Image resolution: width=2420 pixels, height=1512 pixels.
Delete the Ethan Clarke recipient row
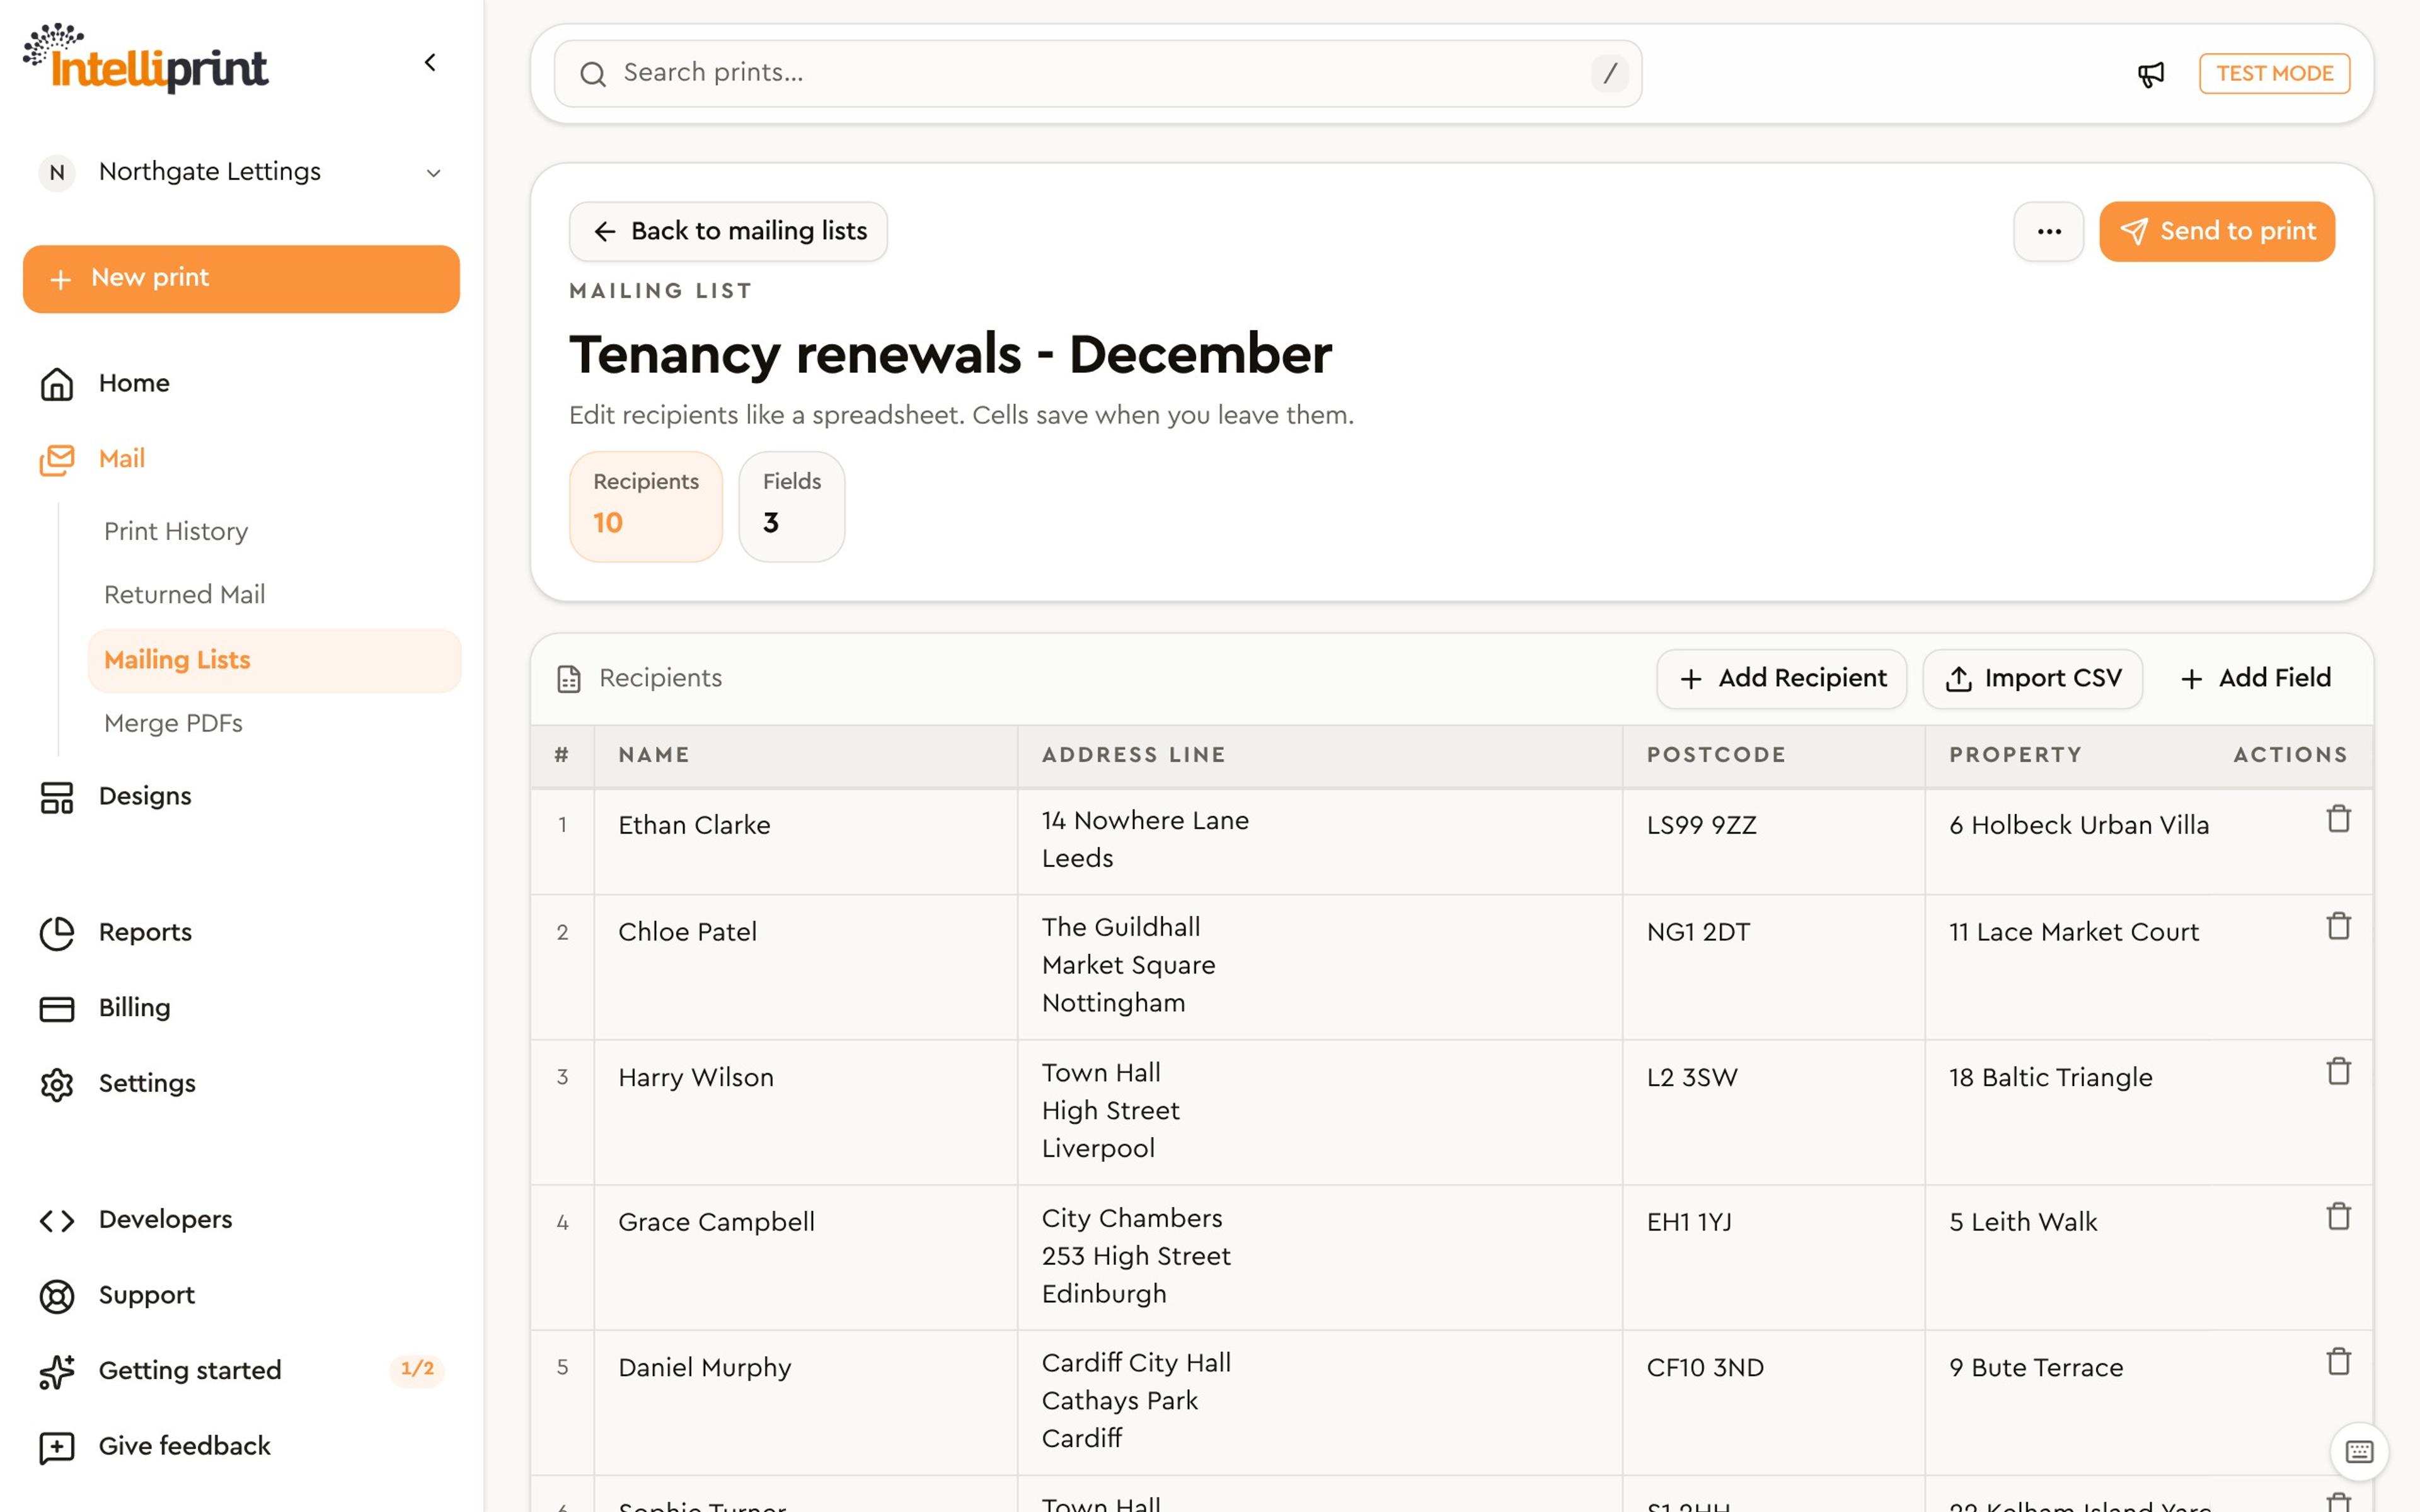(x=2338, y=819)
